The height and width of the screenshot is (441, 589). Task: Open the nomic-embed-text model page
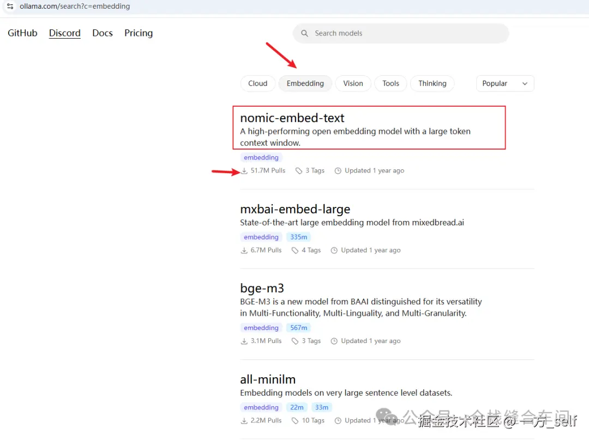[x=292, y=118]
